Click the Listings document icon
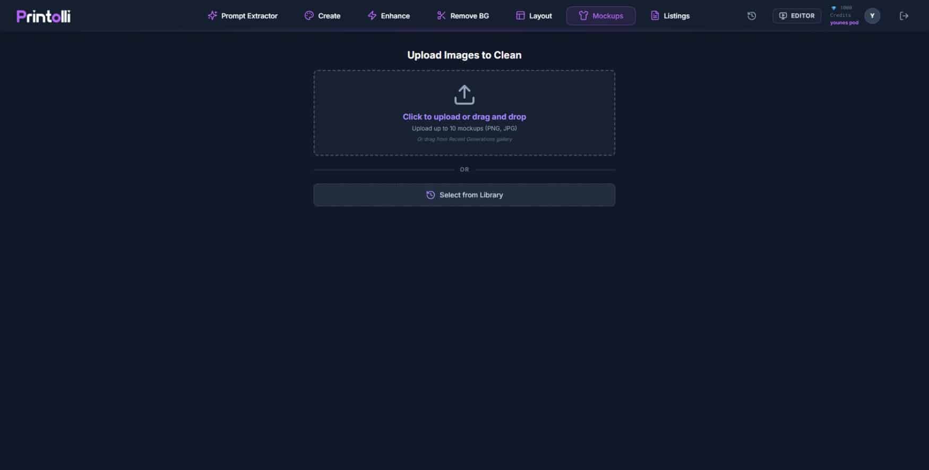The height and width of the screenshot is (470, 929). (x=655, y=15)
